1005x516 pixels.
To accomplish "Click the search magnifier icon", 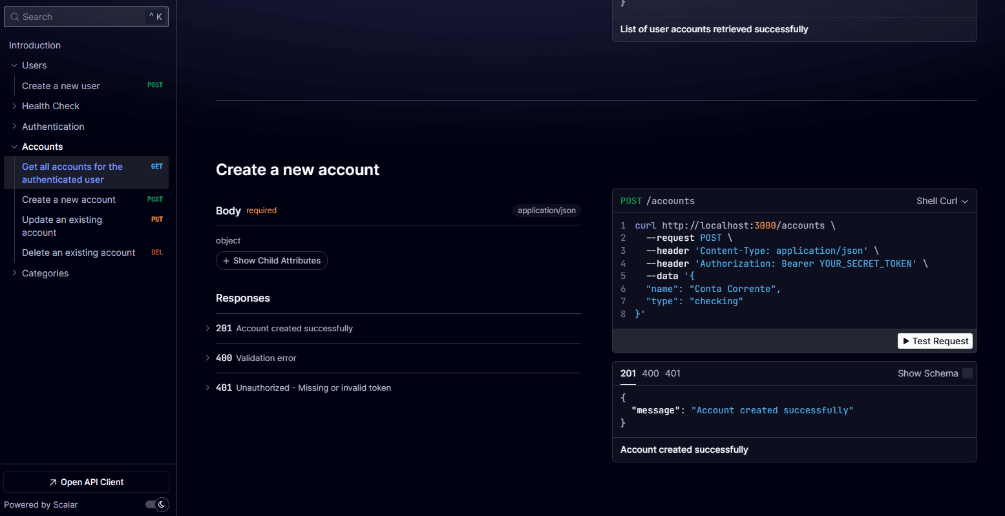I will 14,17.
